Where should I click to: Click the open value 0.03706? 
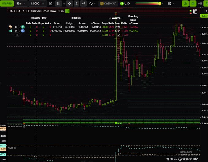coord(58,27)
